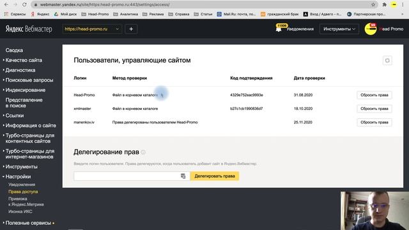Expand Турбо-страницы для интернет-магазинов
This screenshot has height=230, width=409.
[x=30, y=154]
